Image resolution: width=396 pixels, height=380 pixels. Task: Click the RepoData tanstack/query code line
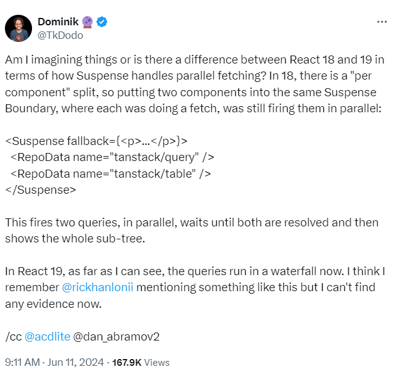click(x=111, y=157)
